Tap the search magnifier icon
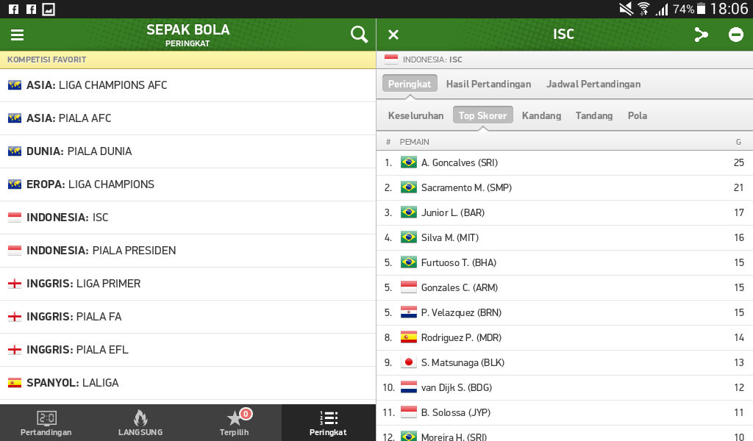 (x=359, y=35)
